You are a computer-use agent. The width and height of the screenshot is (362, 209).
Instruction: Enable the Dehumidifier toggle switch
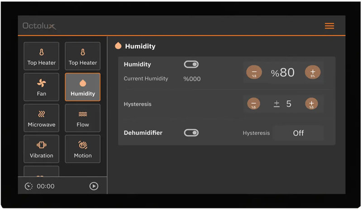[x=191, y=133]
